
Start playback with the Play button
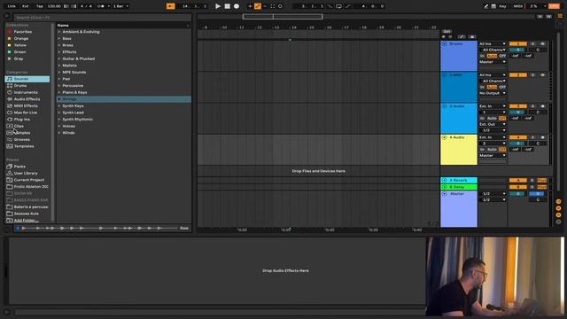pyautogui.click(x=218, y=6)
